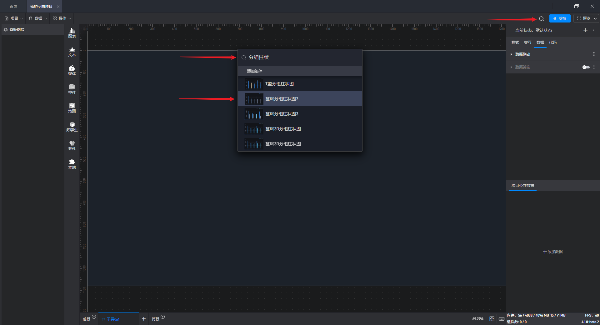Image resolution: width=600 pixels, height=325 pixels.
Task: Open the 套件 kit component category
Action: pos(72,145)
